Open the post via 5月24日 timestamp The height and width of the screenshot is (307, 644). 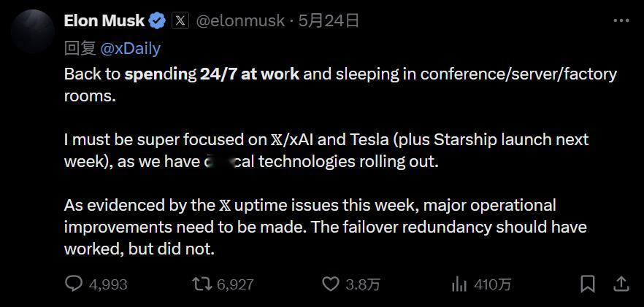(x=329, y=20)
